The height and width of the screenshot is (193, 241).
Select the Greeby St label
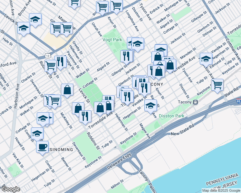coord(77,48)
